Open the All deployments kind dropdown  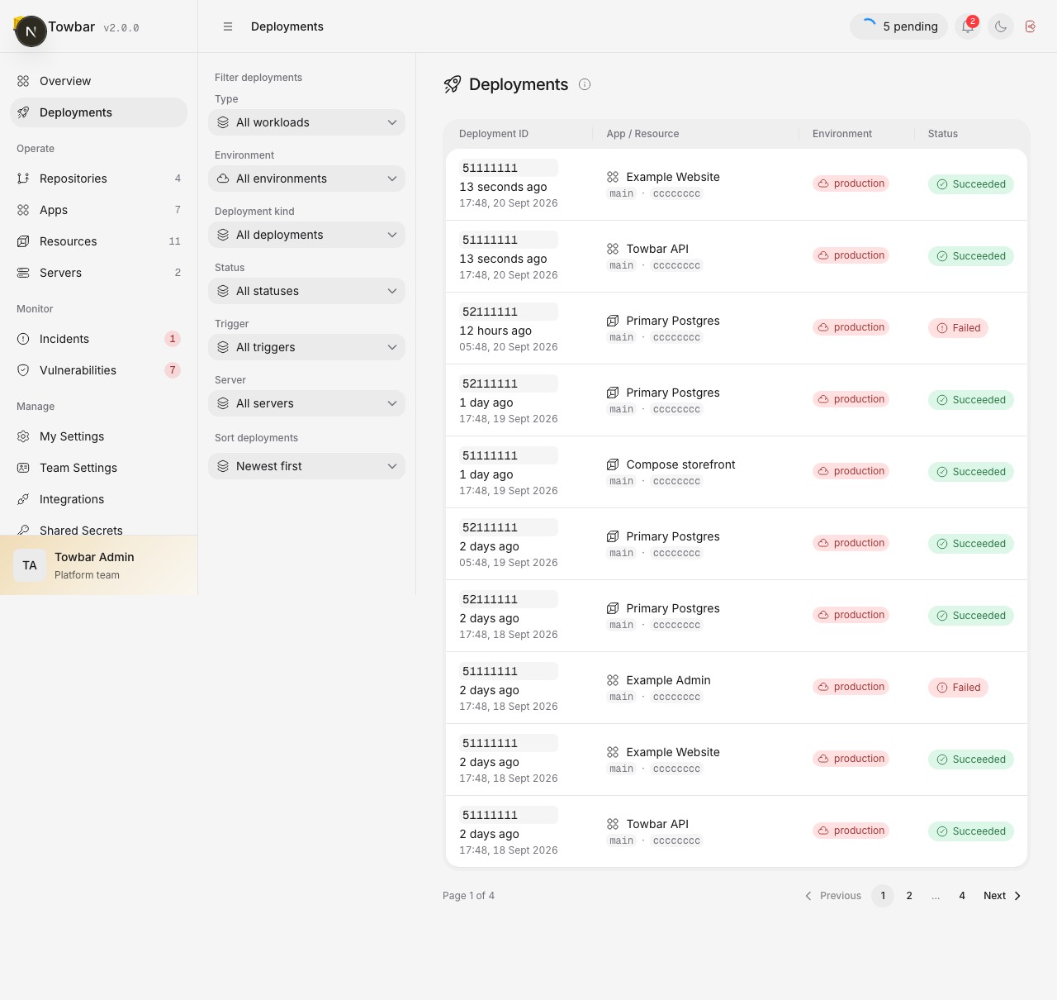coord(306,235)
